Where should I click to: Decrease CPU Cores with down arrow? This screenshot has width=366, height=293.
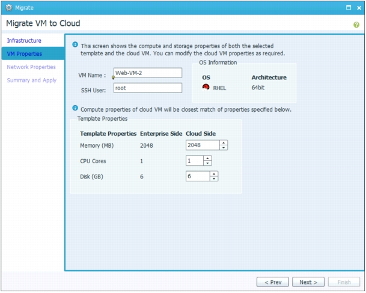pos(207,163)
